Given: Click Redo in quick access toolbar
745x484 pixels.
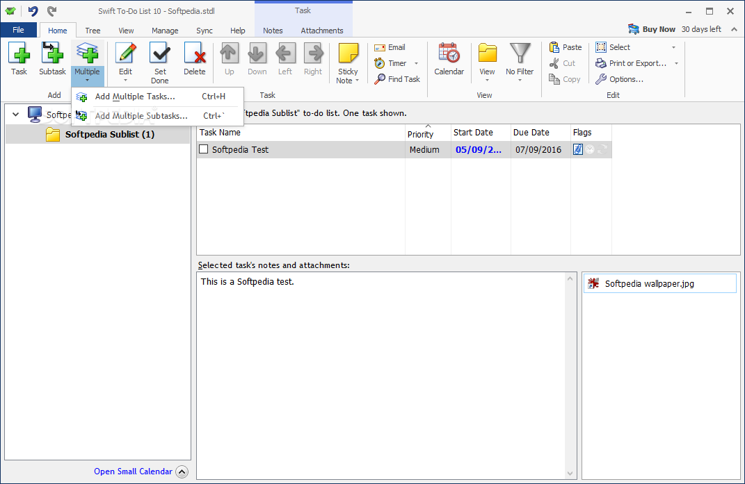Looking at the screenshot, I should point(51,11).
